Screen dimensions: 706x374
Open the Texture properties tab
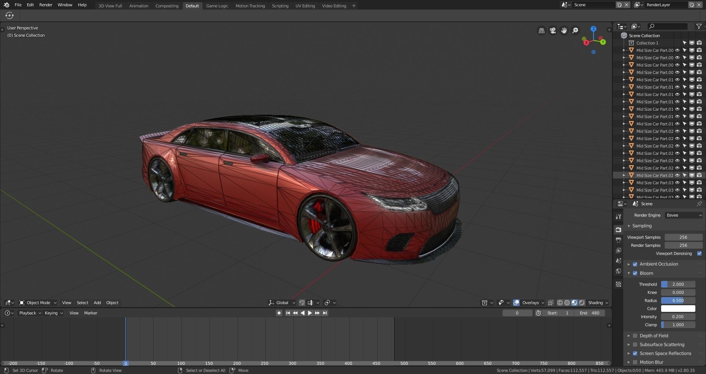618,284
